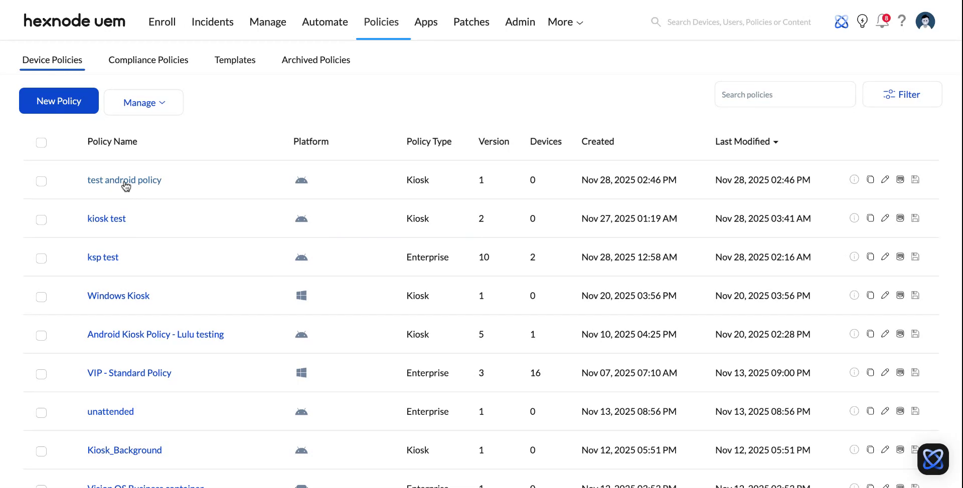Image resolution: width=963 pixels, height=488 pixels.
Task: Archive the Windows Kiosk policy
Action: click(900, 295)
